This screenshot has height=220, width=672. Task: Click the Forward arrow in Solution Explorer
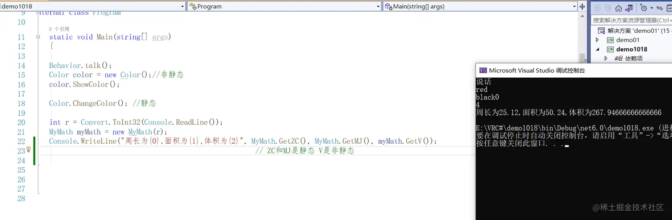(x=608, y=8)
